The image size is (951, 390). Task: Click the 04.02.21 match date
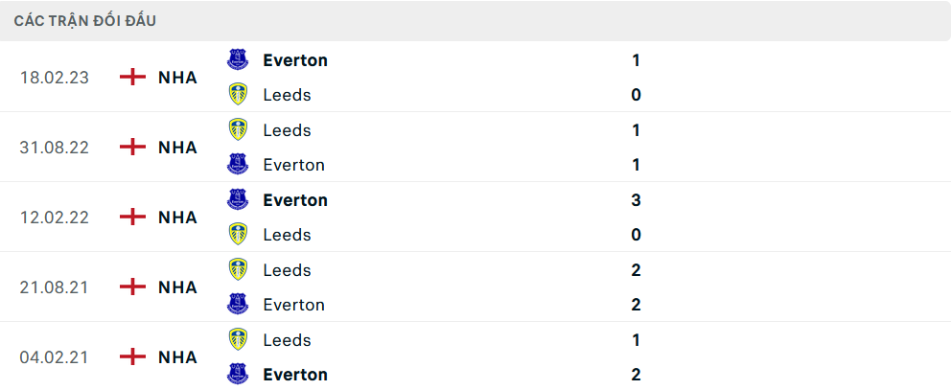pos(55,356)
